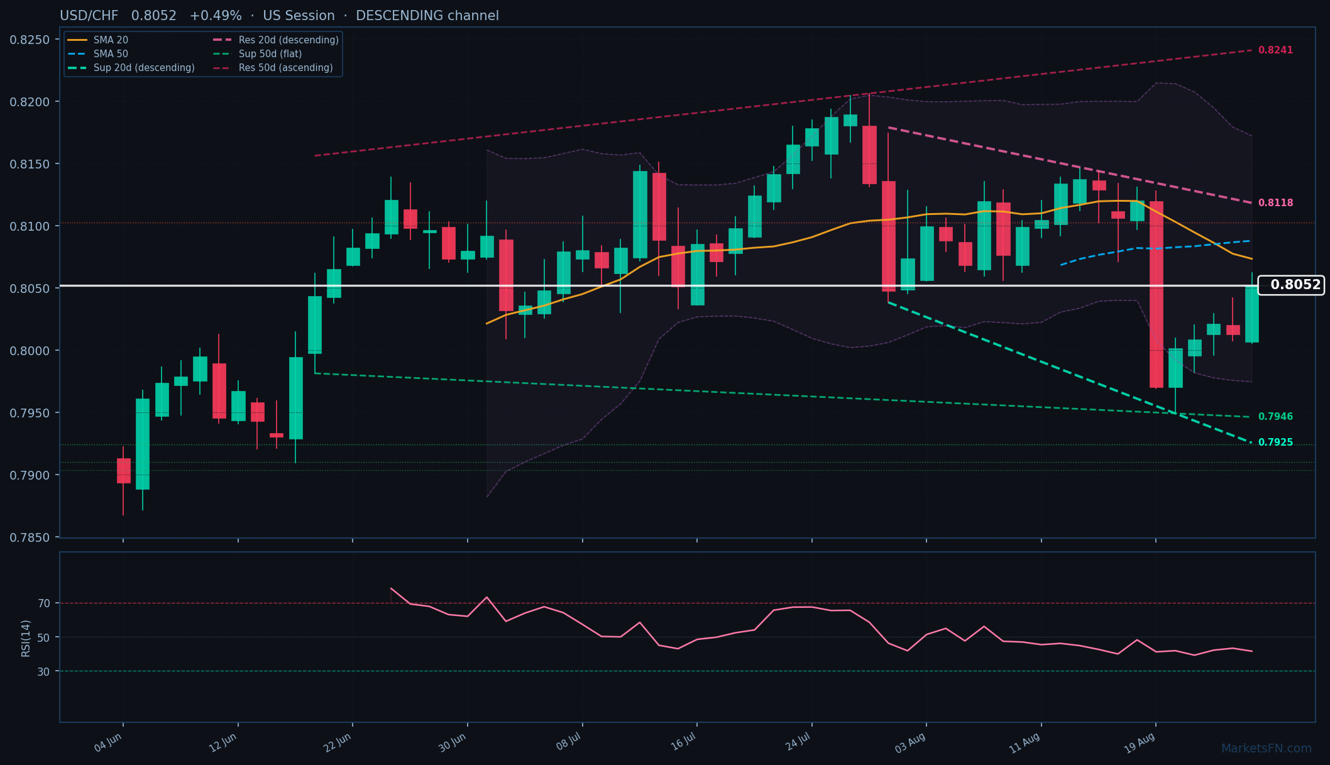Click the 11 Aug date tick label
1330x765 pixels.
point(1025,743)
